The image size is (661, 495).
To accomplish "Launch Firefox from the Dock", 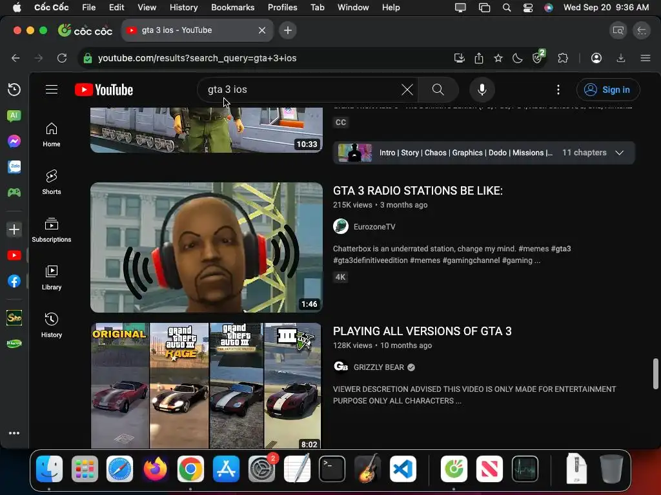I will point(155,469).
